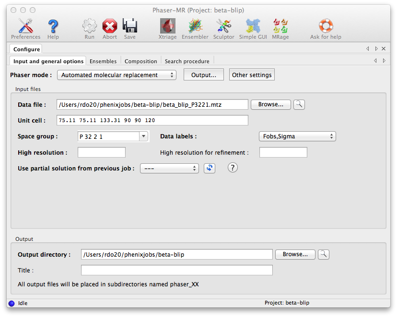Launch the MRage tool
The width and height of the screenshot is (397, 317).
point(280,28)
